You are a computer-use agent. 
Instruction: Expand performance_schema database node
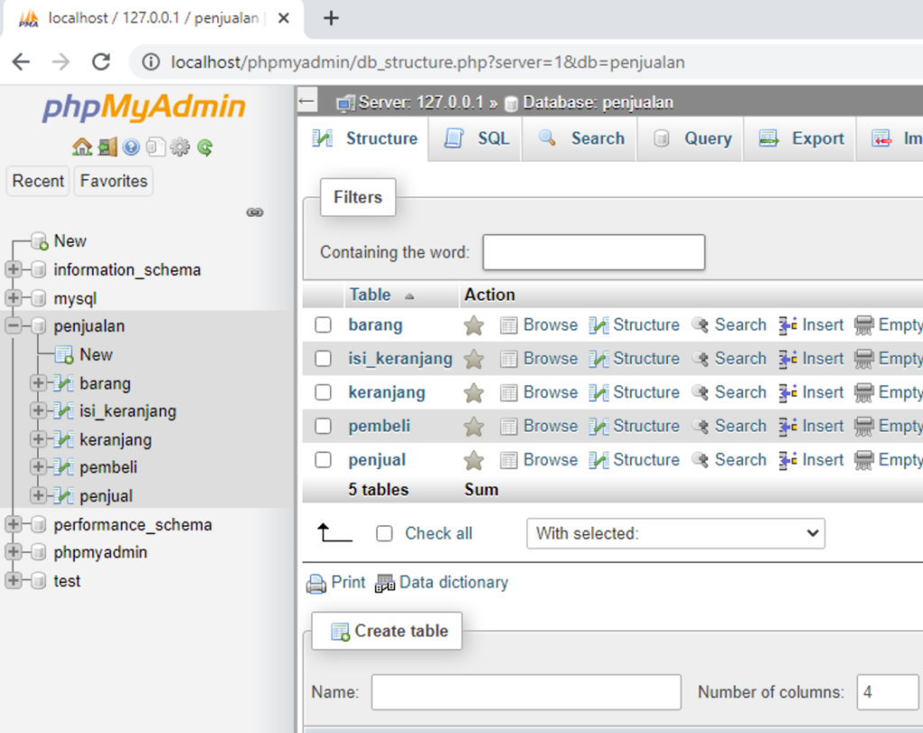(x=13, y=523)
